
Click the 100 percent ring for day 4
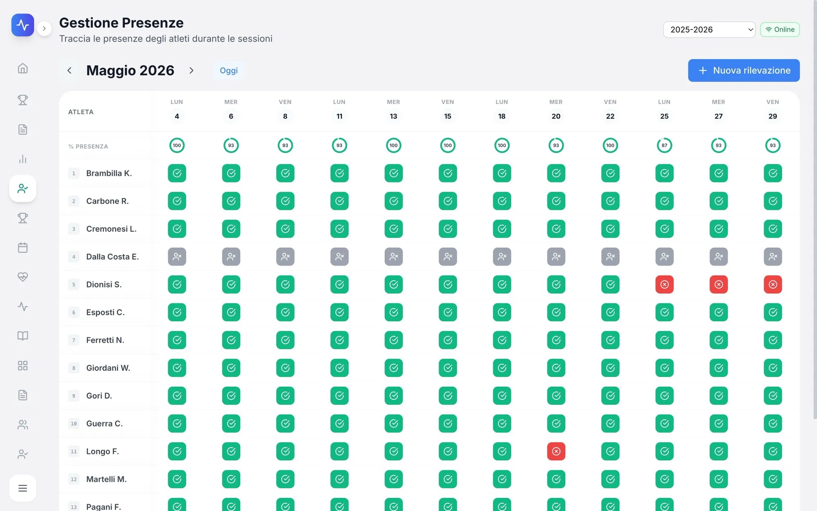(177, 146)
